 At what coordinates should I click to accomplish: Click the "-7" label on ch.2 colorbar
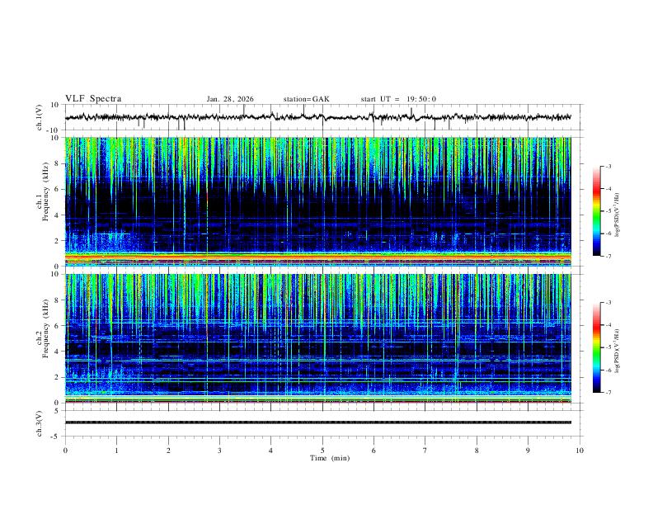pos(608,393)
